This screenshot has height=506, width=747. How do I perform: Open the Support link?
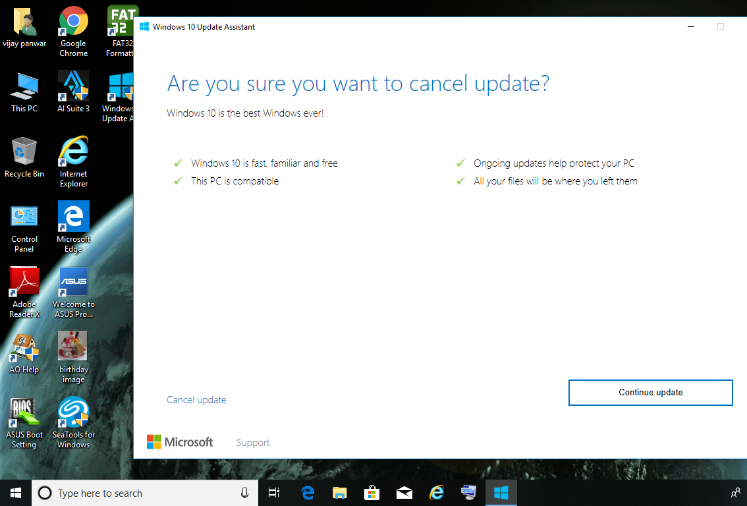tap(253, 443)
